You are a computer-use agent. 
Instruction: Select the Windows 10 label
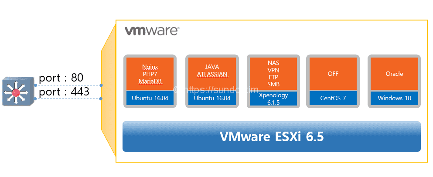click(394, 98)
